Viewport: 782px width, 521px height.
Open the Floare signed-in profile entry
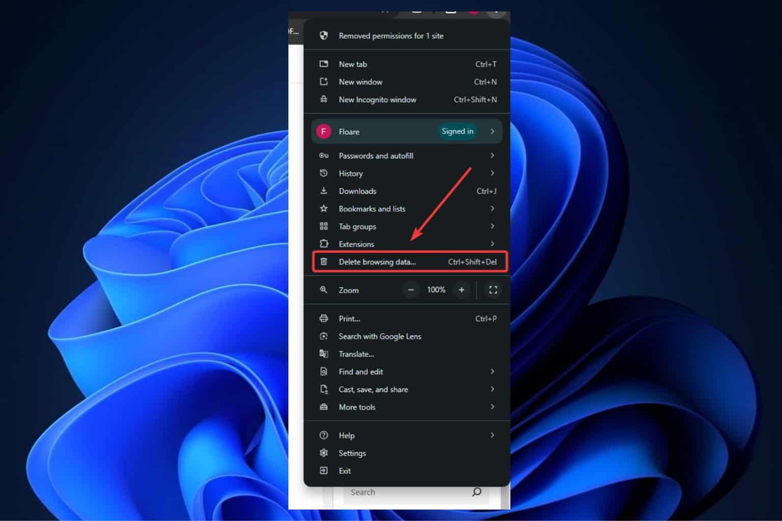click(x=407, y=131)
